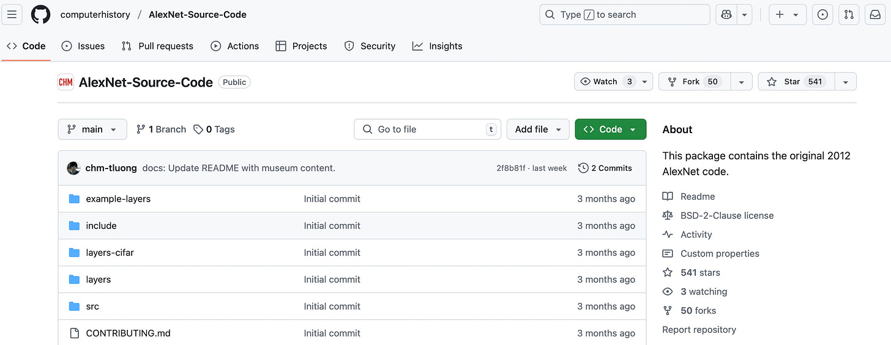891x345 pixels.
Task: Star the repository
Action: 796,82
